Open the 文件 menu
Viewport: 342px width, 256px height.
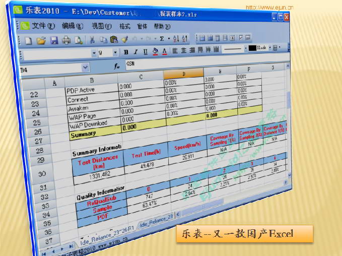tap(43, 26)
